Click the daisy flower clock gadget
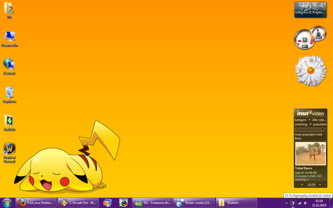 (x=311, y=71)
